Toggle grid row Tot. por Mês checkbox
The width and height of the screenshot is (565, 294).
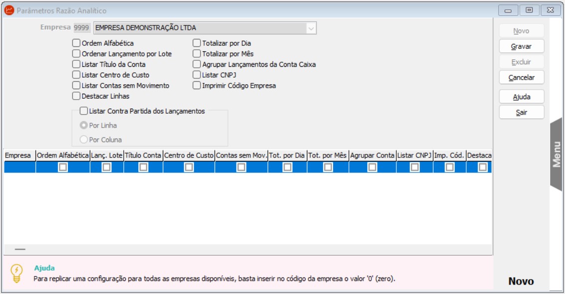pyautogui.click(x=328, y=167)
